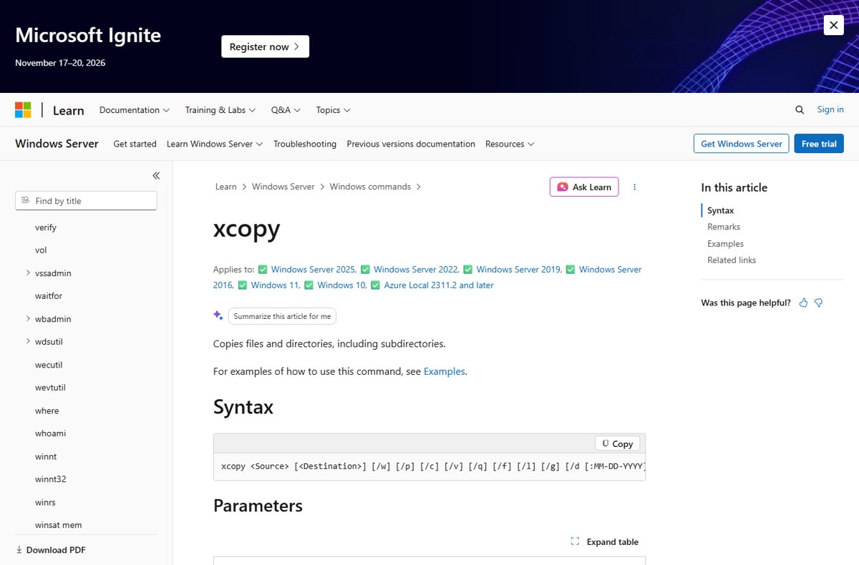Expand the wdsutil tree node

[x=28, y=342]
